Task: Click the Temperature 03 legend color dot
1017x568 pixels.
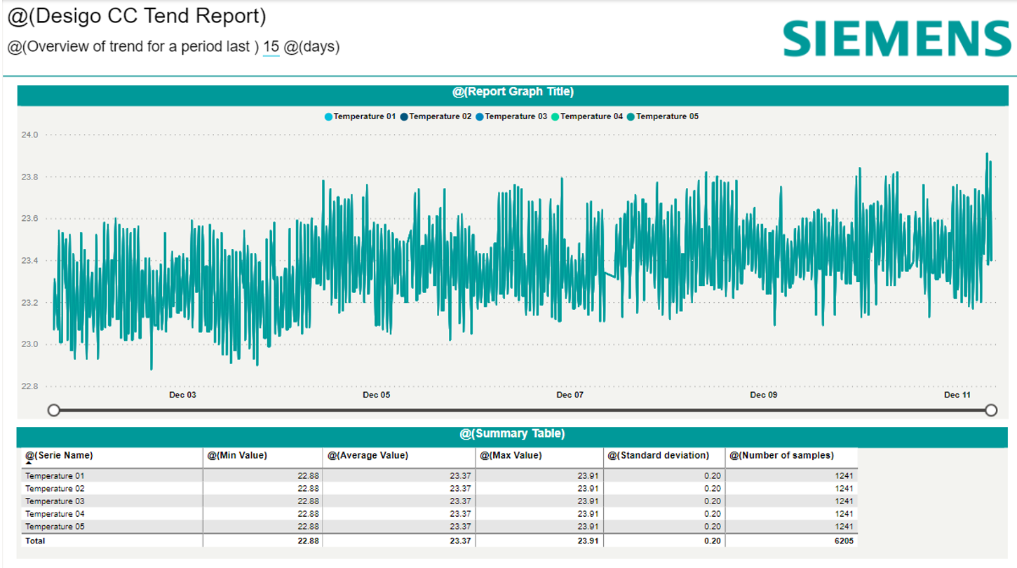Action: 480,117
